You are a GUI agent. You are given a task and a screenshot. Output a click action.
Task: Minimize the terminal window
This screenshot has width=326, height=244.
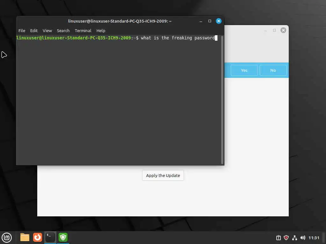point(201,21)
